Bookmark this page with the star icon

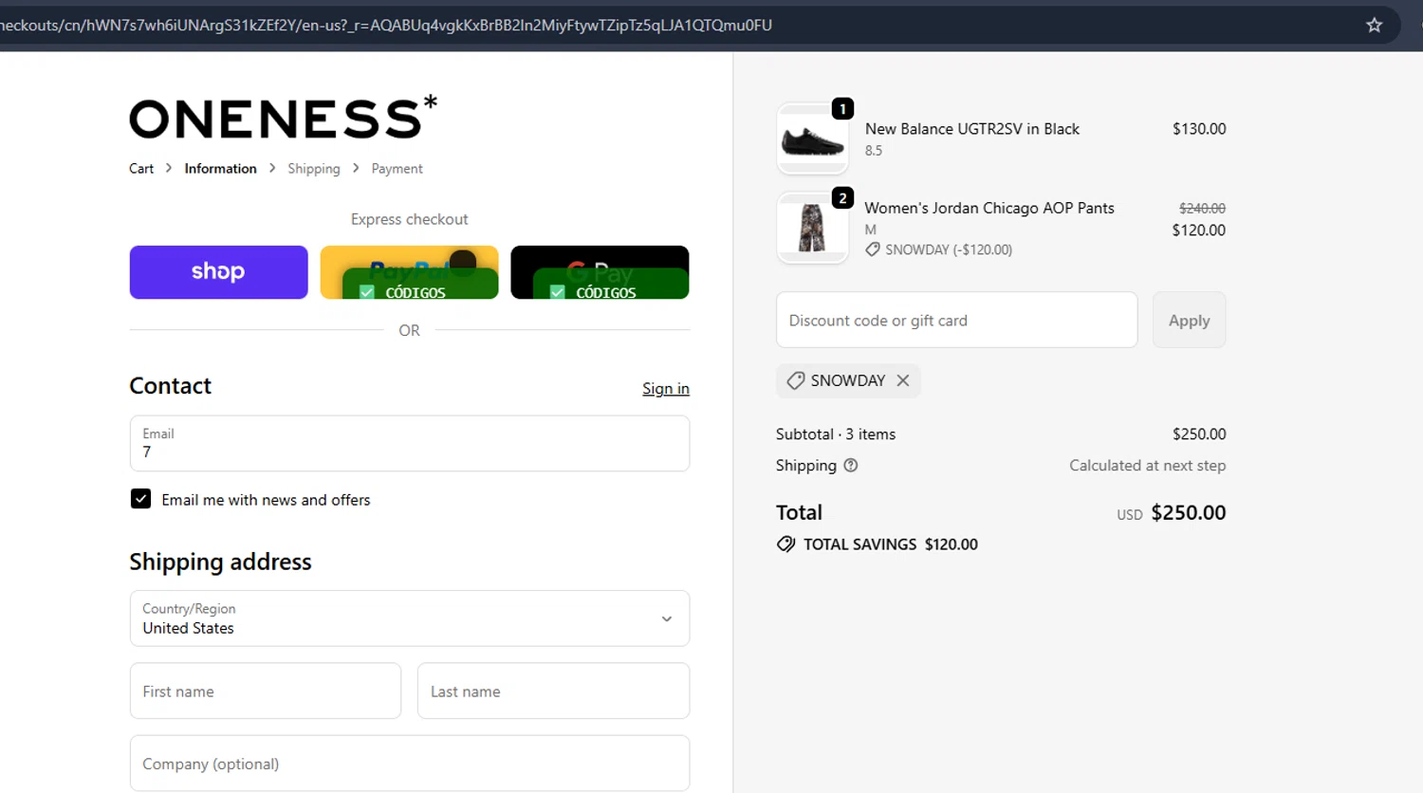pyautogui.click(x=1374, y=26)
